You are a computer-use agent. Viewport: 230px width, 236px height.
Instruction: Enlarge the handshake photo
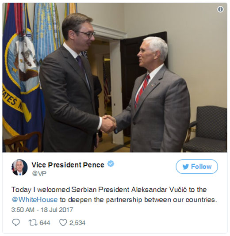click(115, 77)
